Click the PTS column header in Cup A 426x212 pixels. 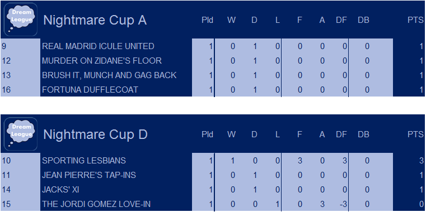[415, 20]
